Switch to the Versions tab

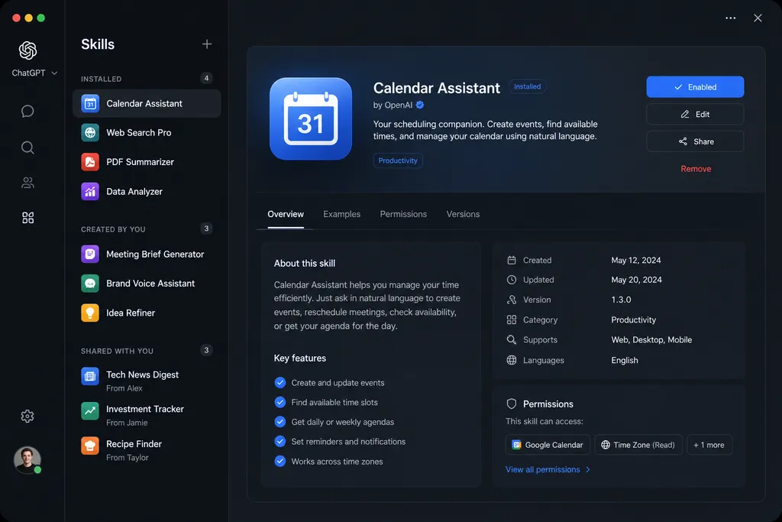463,214
